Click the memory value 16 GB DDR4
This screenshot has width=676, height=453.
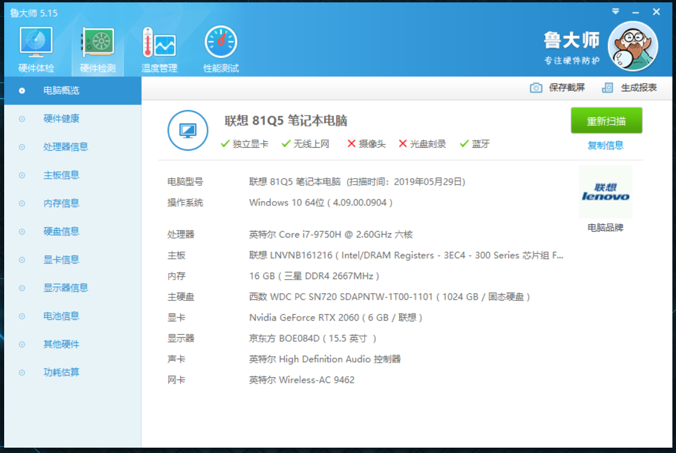pyautogui.click(x=314, y=276)
